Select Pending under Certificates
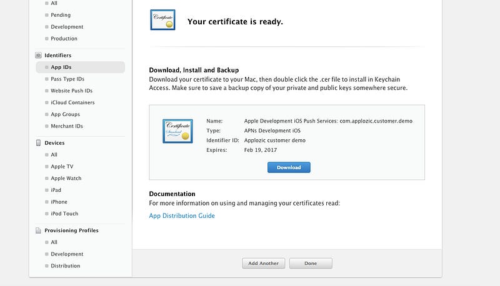This screenshot has width=500, height=286. pyautogui.click(x=61, y=15)
